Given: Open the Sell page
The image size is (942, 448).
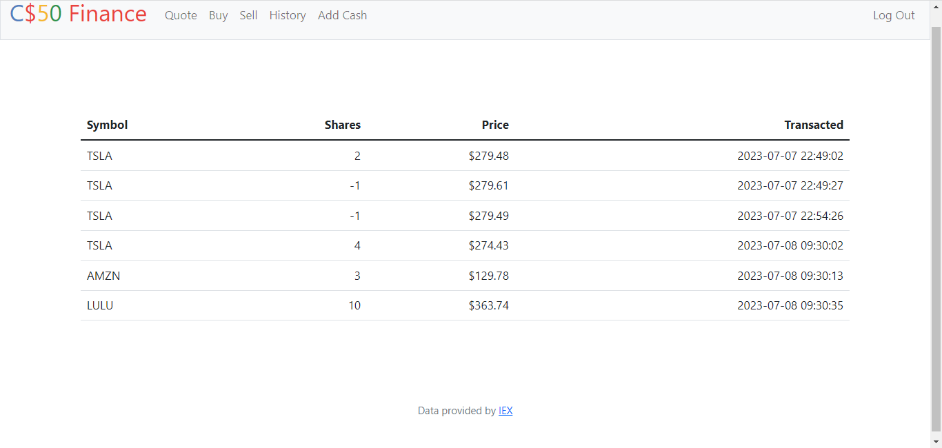Looking at the screenshot, I should 248,15.
